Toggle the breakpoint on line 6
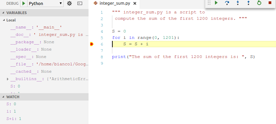 point(92,44)
